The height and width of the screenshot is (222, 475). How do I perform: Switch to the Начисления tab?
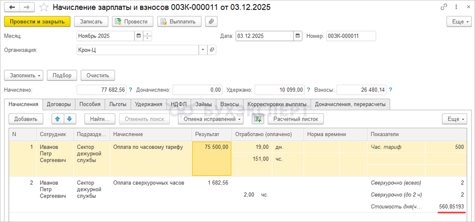pos(23,104)
